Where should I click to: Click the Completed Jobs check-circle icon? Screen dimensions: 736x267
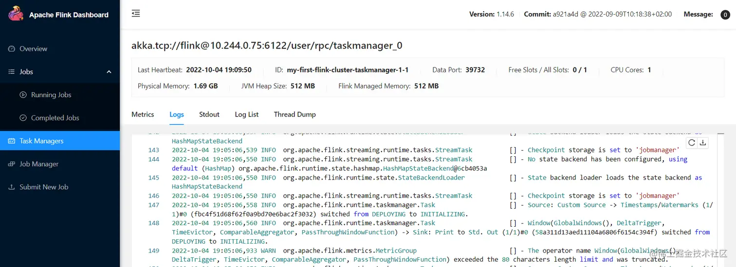tap(23, 118)
